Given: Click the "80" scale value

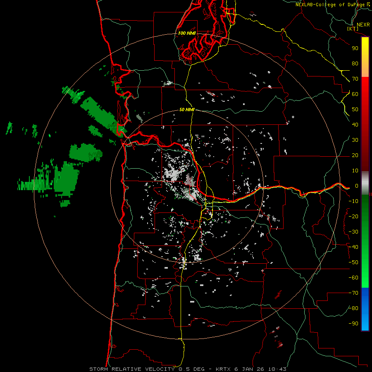Looking at the screenshot, I should point(355,64).
